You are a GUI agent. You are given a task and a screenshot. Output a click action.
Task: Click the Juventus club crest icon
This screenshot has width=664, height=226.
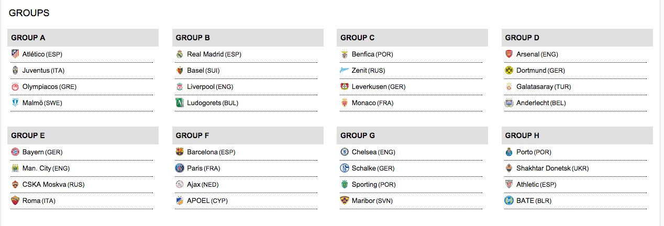pos(15,70)
